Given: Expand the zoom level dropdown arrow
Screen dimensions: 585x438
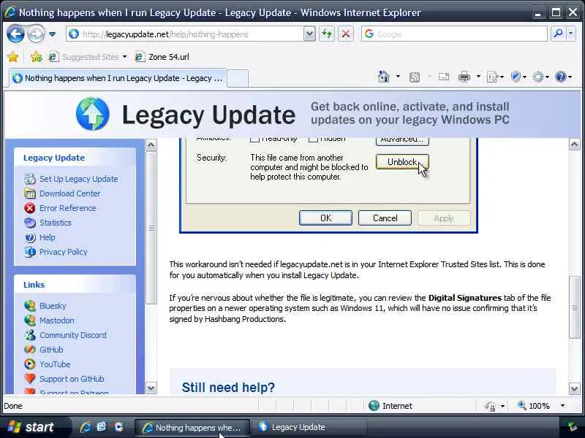Looking at the screenshot, I should (562, 406).
